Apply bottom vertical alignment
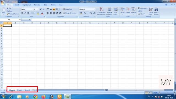This screenshot has width=176, height=99. click(x=54, y=9)
